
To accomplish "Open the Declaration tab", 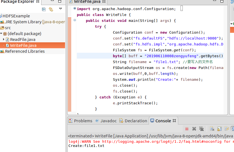I will [133, 121].
